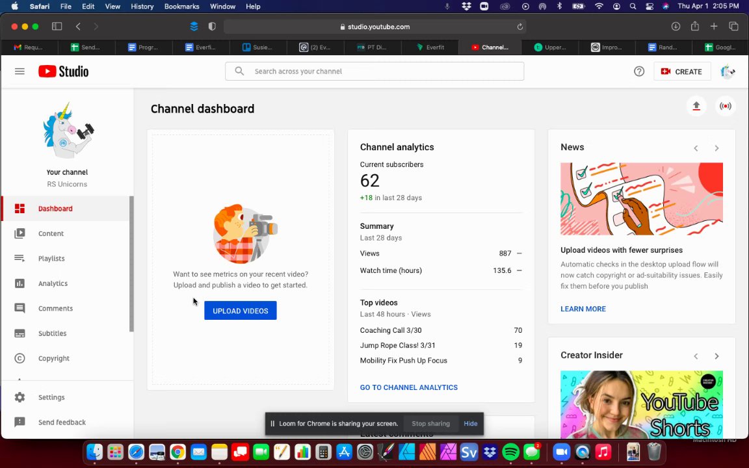Click the CREATE button
The height and width of the screenshot is (468, 749).
681,71
